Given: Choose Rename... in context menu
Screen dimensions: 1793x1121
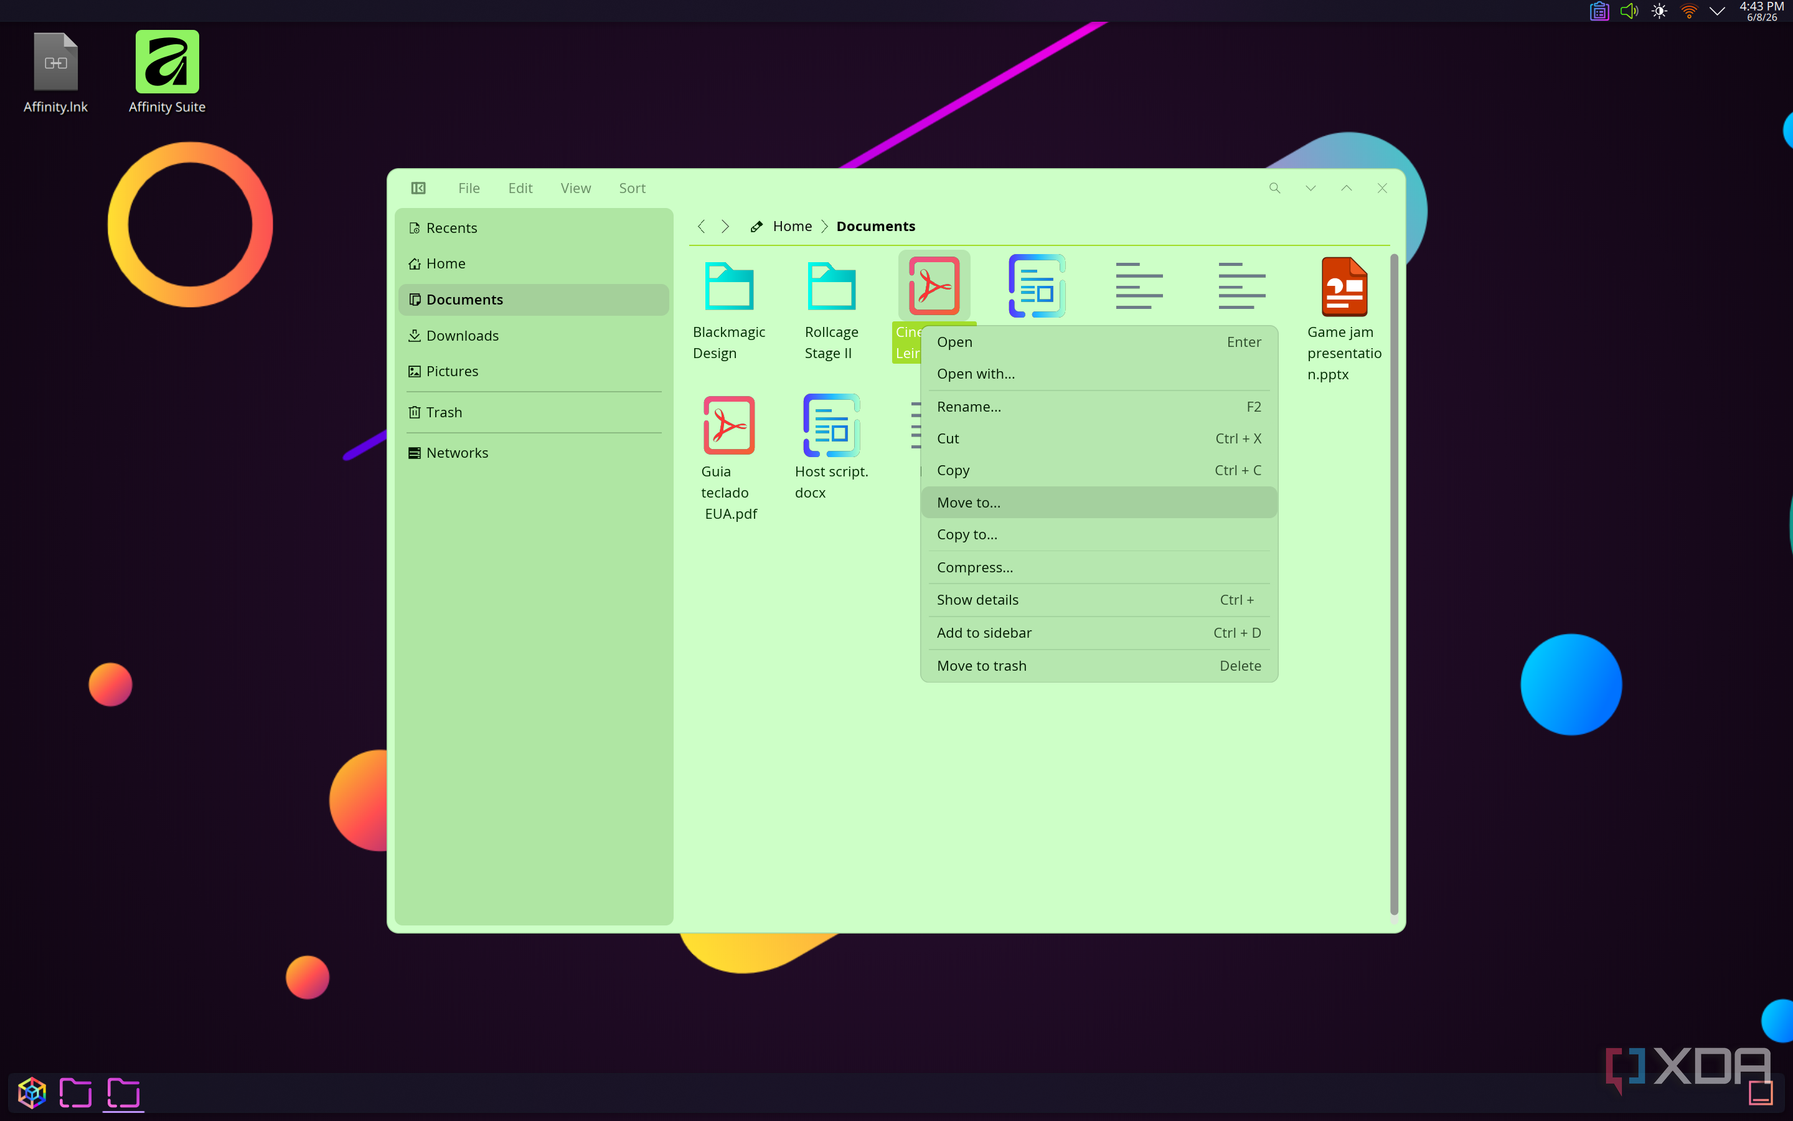Looking at the screenshot, I should [x=1099, y=406].
